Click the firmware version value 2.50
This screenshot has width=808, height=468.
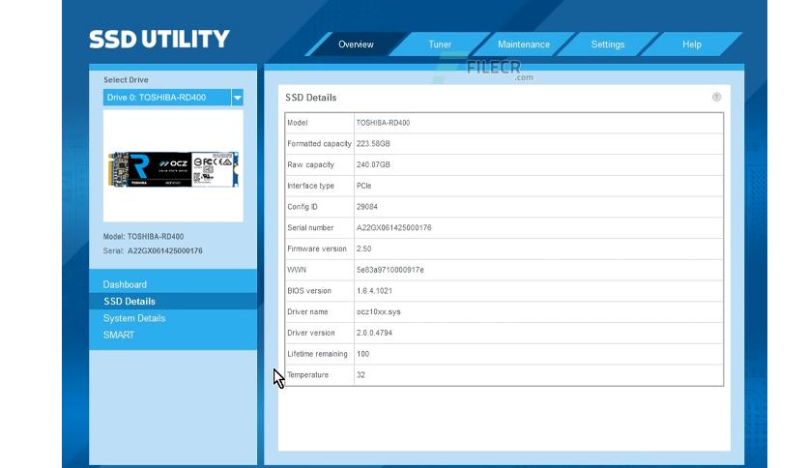tap(363, 249)
